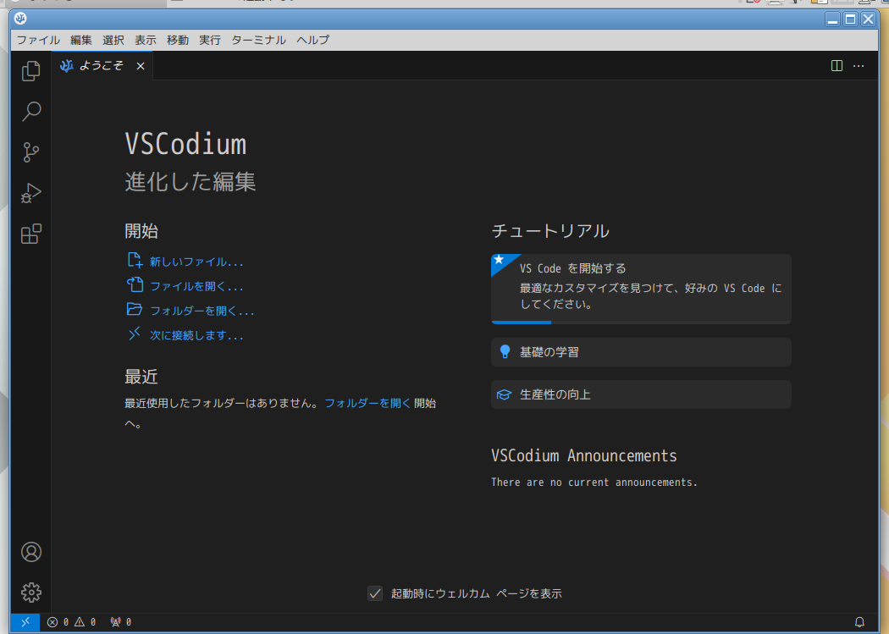Image resolution: width=889 pixels, height=634 pixels.
Task: Open the 移動 menu
Action: pyautogui.click(x=178, y=41)
